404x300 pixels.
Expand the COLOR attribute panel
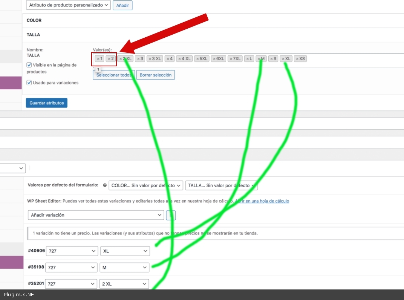click(34, 20)
